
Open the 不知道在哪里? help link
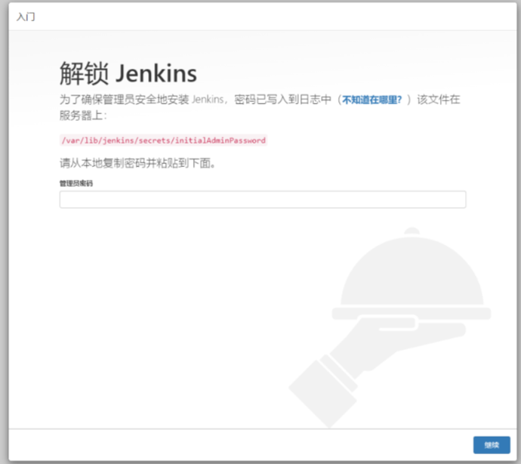(x=371, y=100)
